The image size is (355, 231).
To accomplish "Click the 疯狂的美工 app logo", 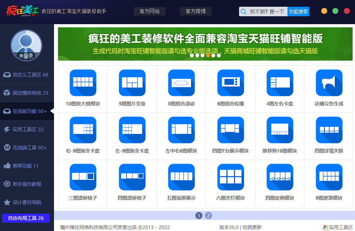I will click(22, 11).
